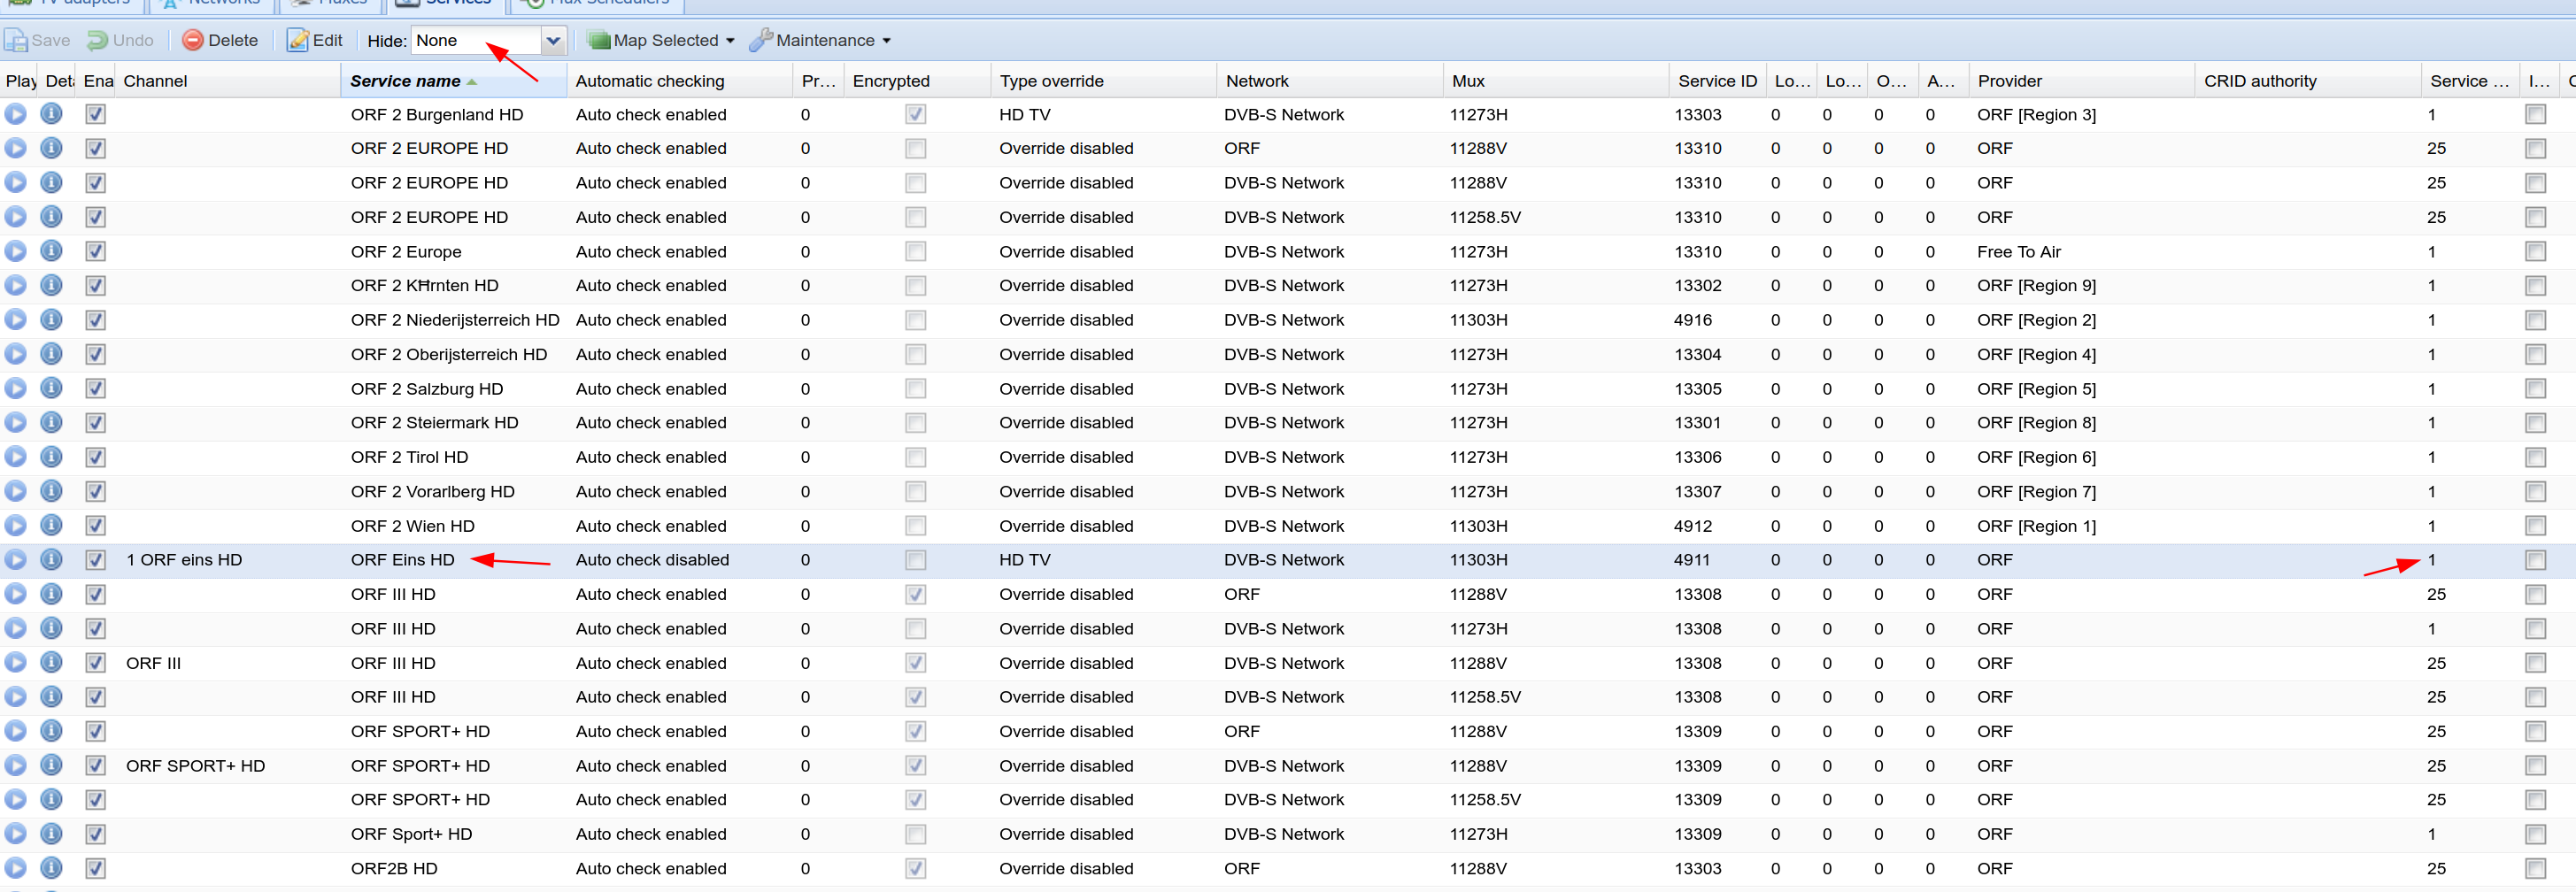Play the ORF 2 Wien HD service

[15, 525]
